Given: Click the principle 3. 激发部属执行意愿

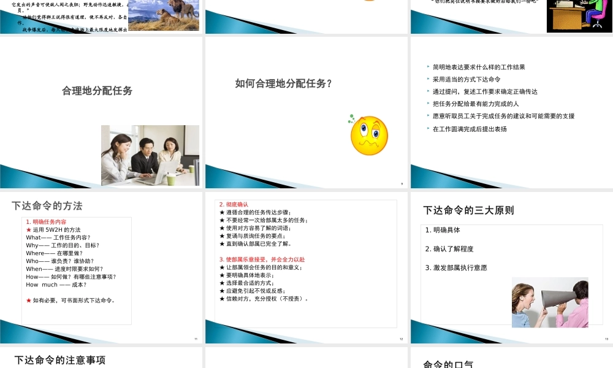Looking at the screenshot, I should pyautogui.click(x=456, y=267).
